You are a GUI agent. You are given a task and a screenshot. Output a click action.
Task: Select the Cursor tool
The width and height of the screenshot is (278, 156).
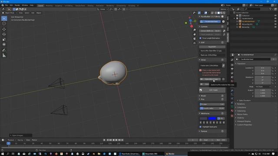click(4, 23)
